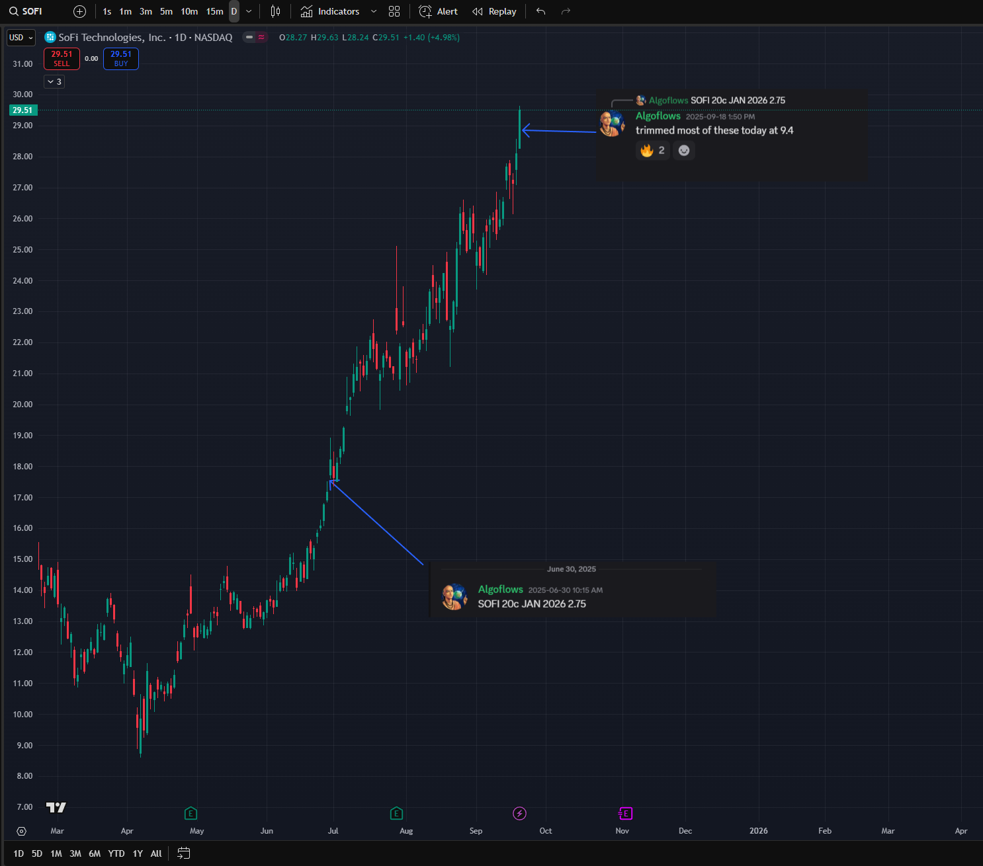Click the add-reaction smiley icon
The image size is (983, 866).
[x=684, y=151]
